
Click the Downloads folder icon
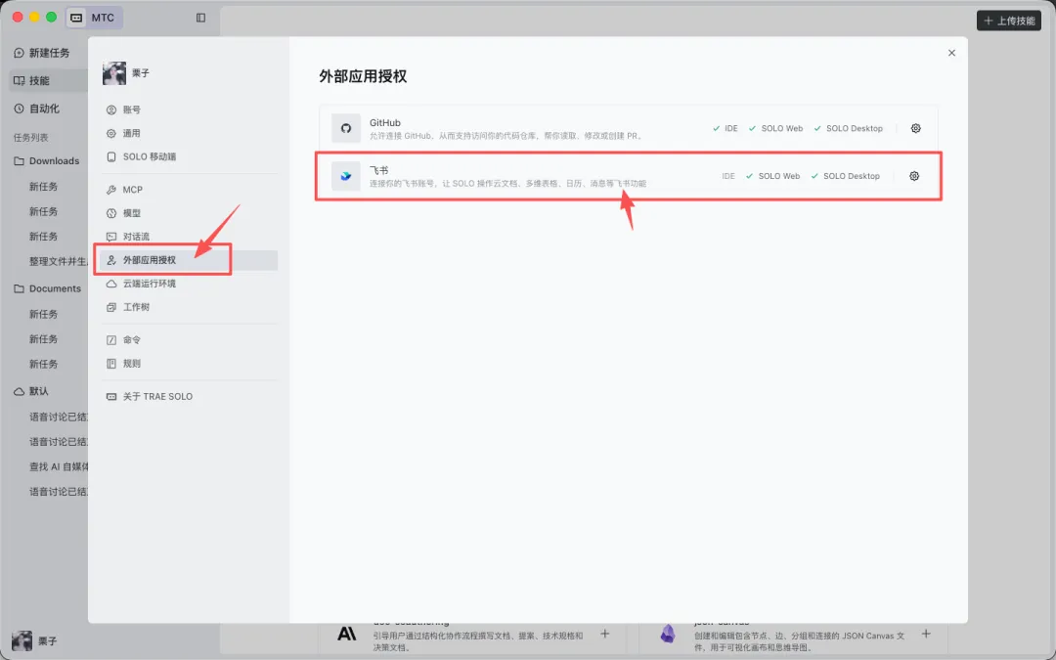click(19, 161)
